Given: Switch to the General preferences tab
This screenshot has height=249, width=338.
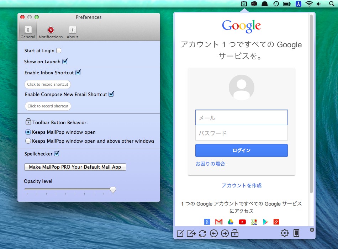Looking at the screenshot, I should pyautogui.click(x=28, y=32).
